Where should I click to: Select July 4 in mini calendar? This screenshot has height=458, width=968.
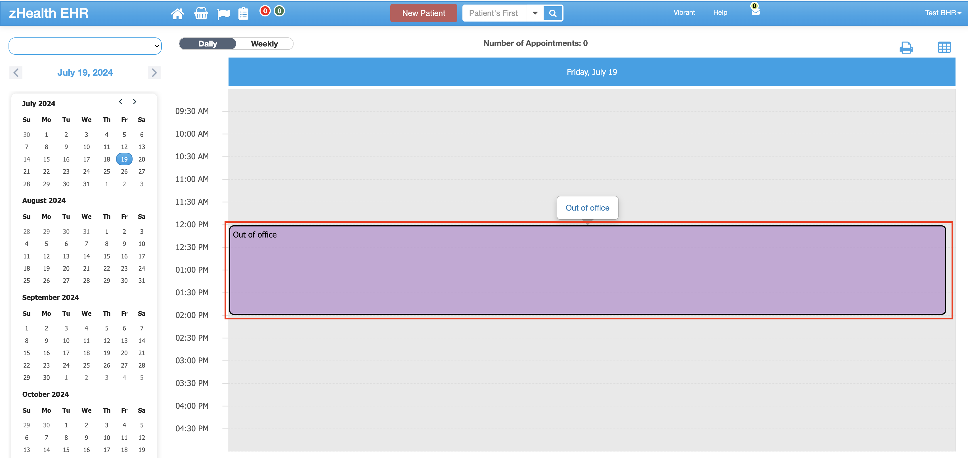[x=107, y=135]
